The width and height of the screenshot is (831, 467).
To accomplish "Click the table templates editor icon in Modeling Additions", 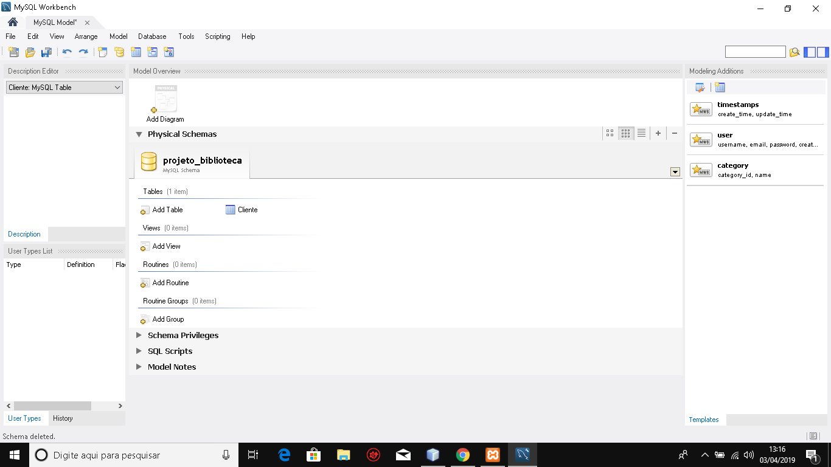I will coord(700,88).
